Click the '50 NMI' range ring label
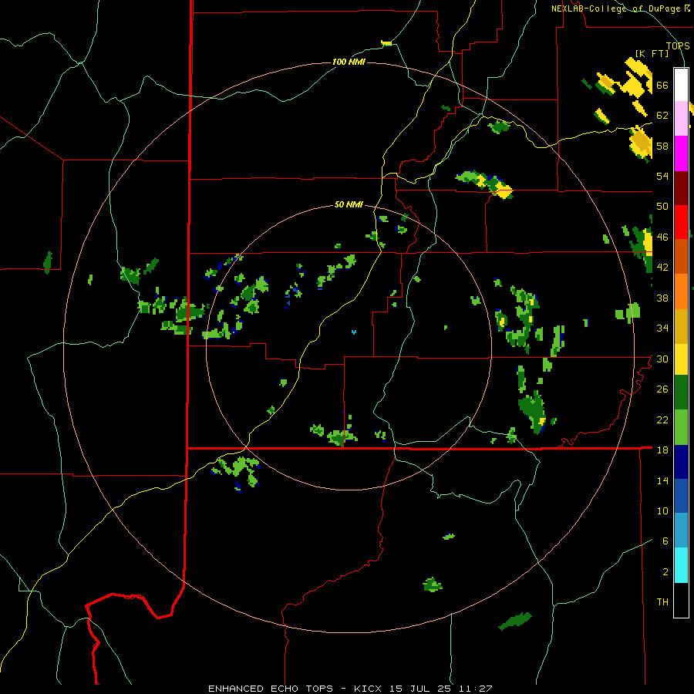This screenshot has height=694, width=694. 349,204
